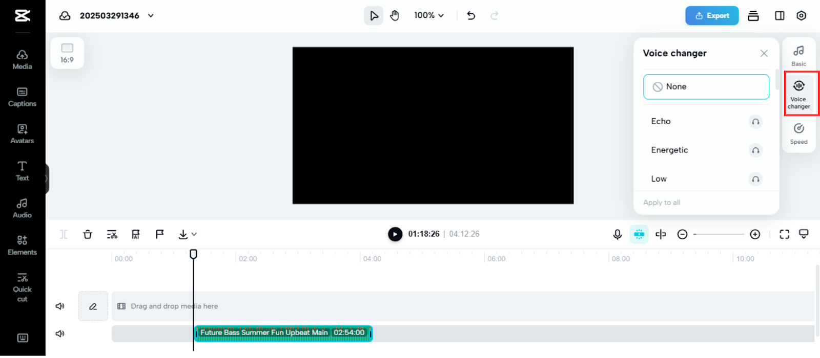Open the settings hexagon icon

pos(802,16)
